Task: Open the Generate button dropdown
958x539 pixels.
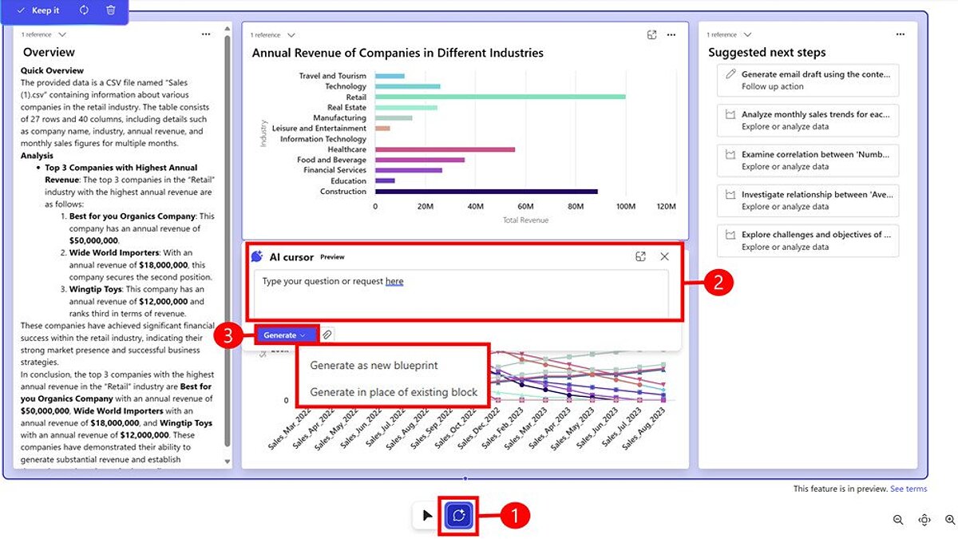Action: click(x=303, y=335)
